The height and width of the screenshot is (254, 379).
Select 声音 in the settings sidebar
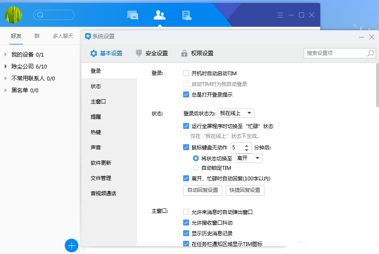109,148
